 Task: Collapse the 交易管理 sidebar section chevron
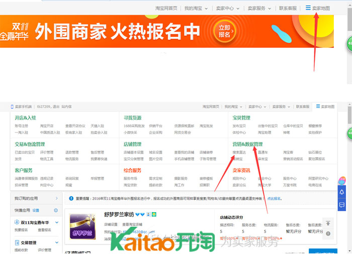[x=57, y=242]
